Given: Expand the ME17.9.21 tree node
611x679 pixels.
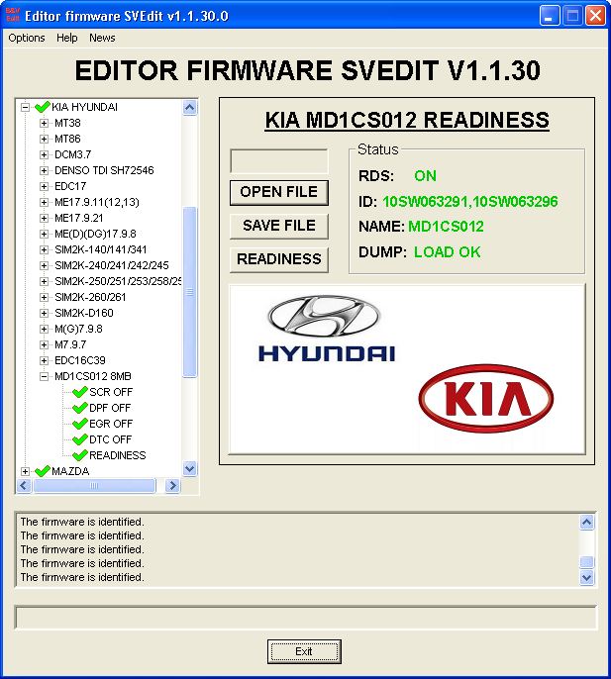Looking at the screenshot, I should [x=44, y=218].
